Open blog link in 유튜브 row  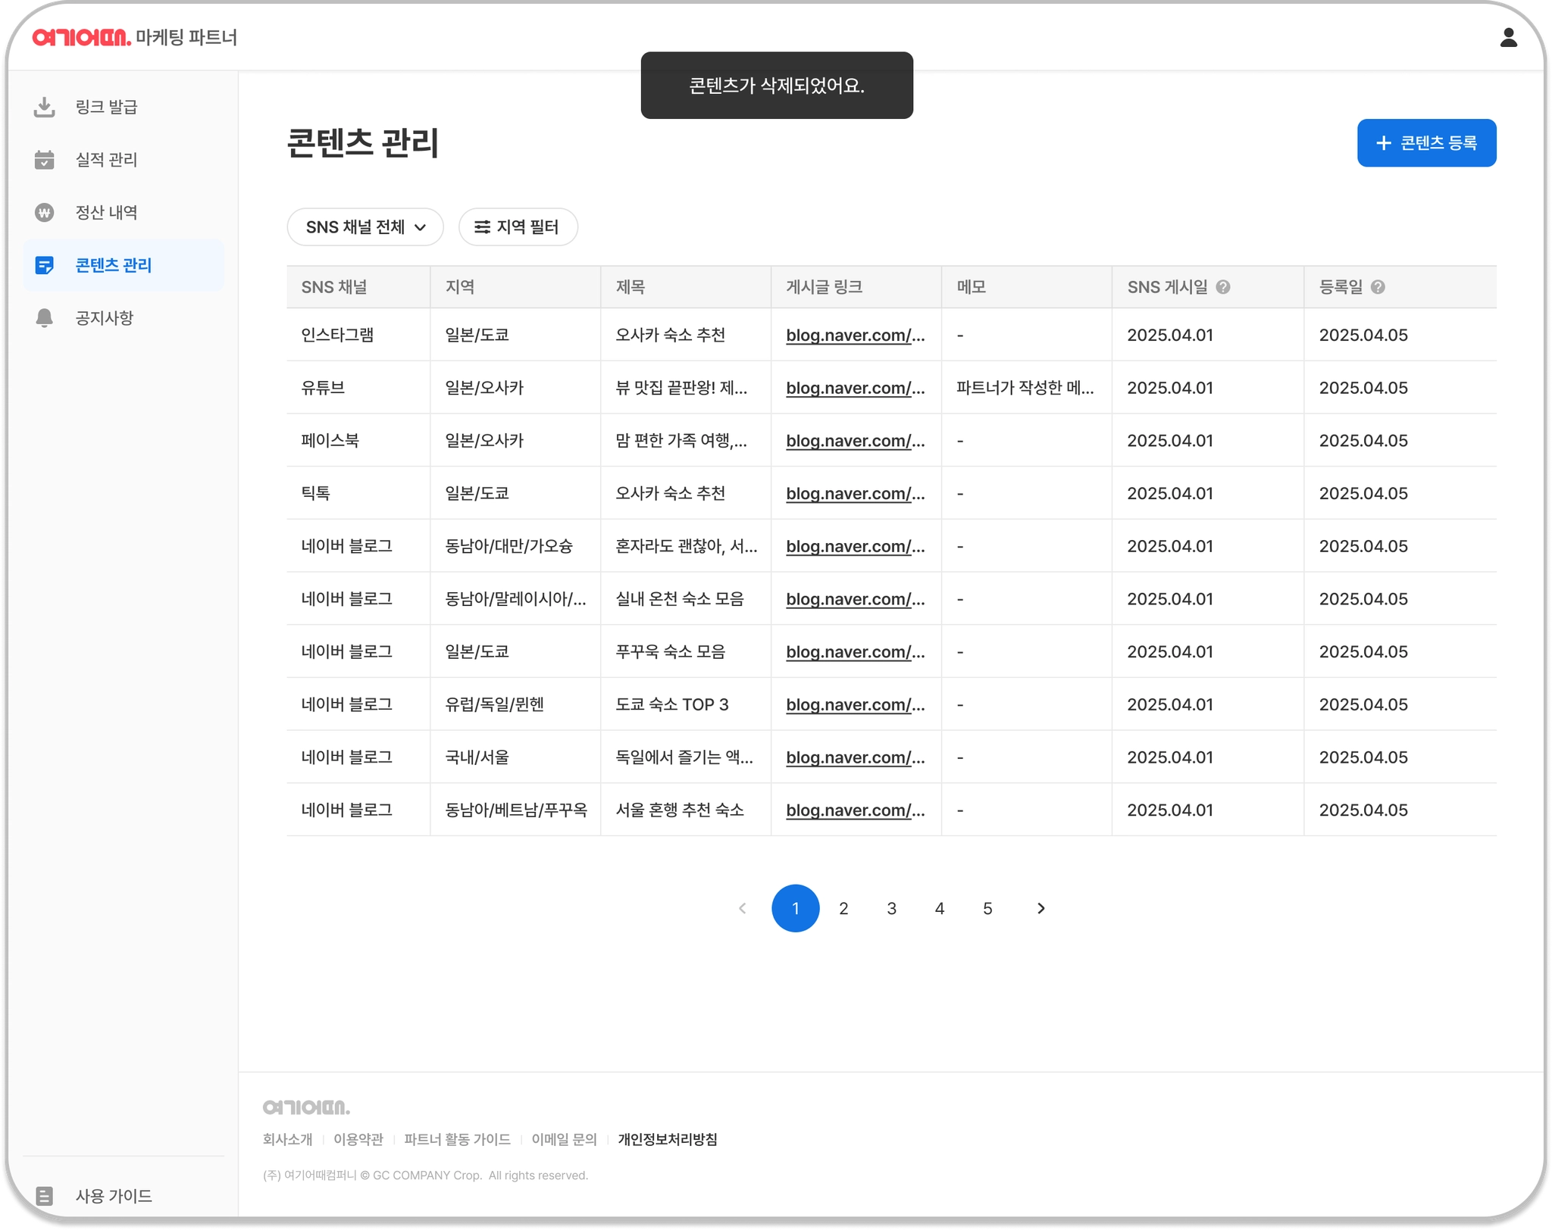click(855, 388)
